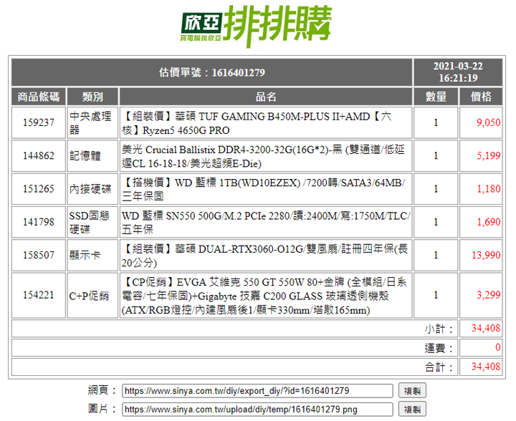Click the 網頁: label
The height and width of the screenshot is (421, 516).
[102, 390]
